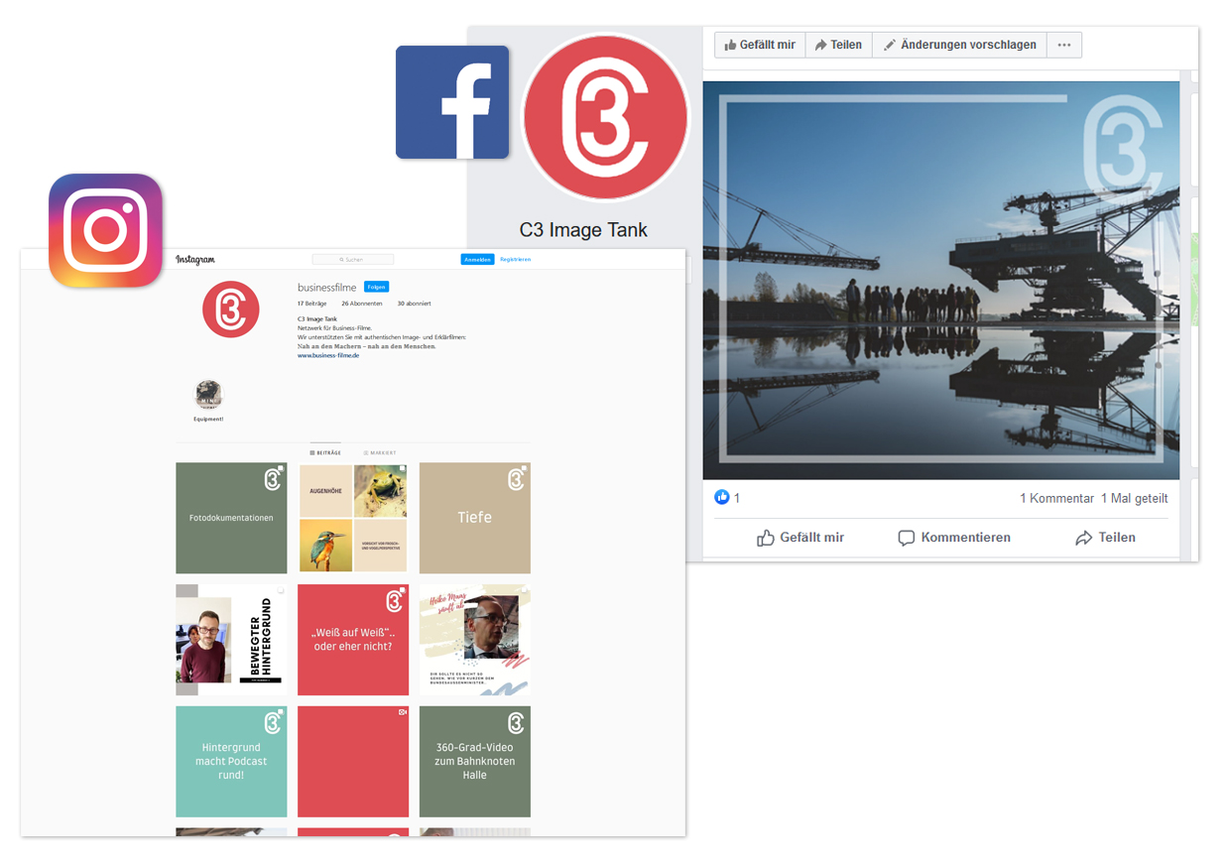Screen dimensions: 1230x867
Task: Open the Bewegter Hintergrund Instagram post
Action: [231, 640]
